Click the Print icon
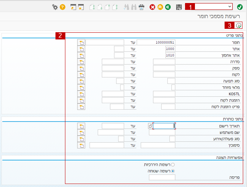247x187 pixels. coord(141,7)
